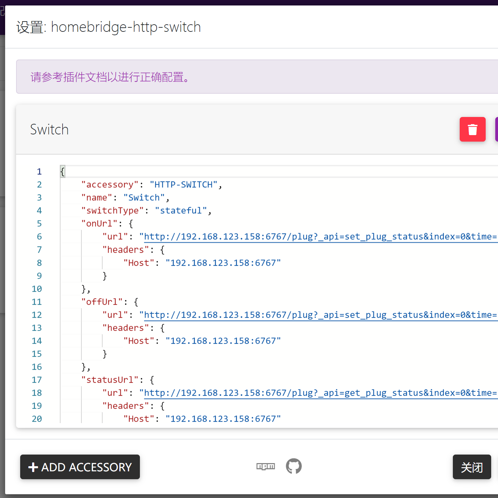Click line number 10 in the gutter

tap(37, 289)
